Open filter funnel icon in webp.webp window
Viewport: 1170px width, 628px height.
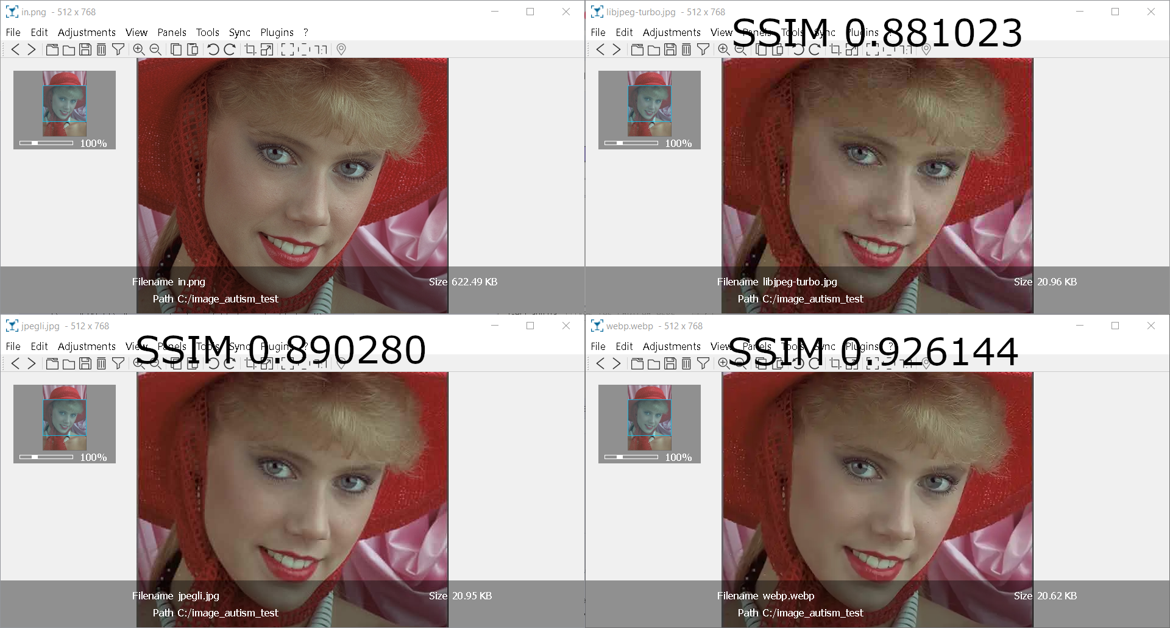(703, 363)
